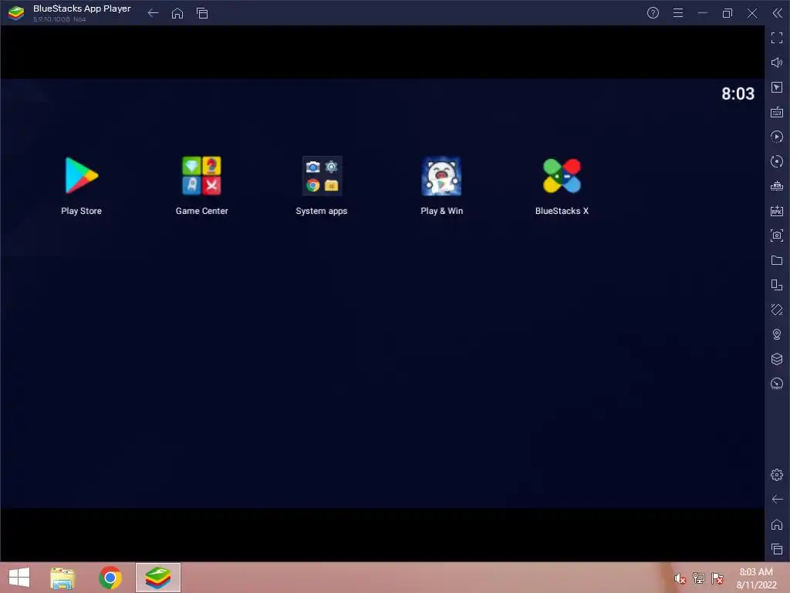The width and height of the screenshot is (790, 593).
Task: Open the network tray icon
Action: click(x=698, y=578)
